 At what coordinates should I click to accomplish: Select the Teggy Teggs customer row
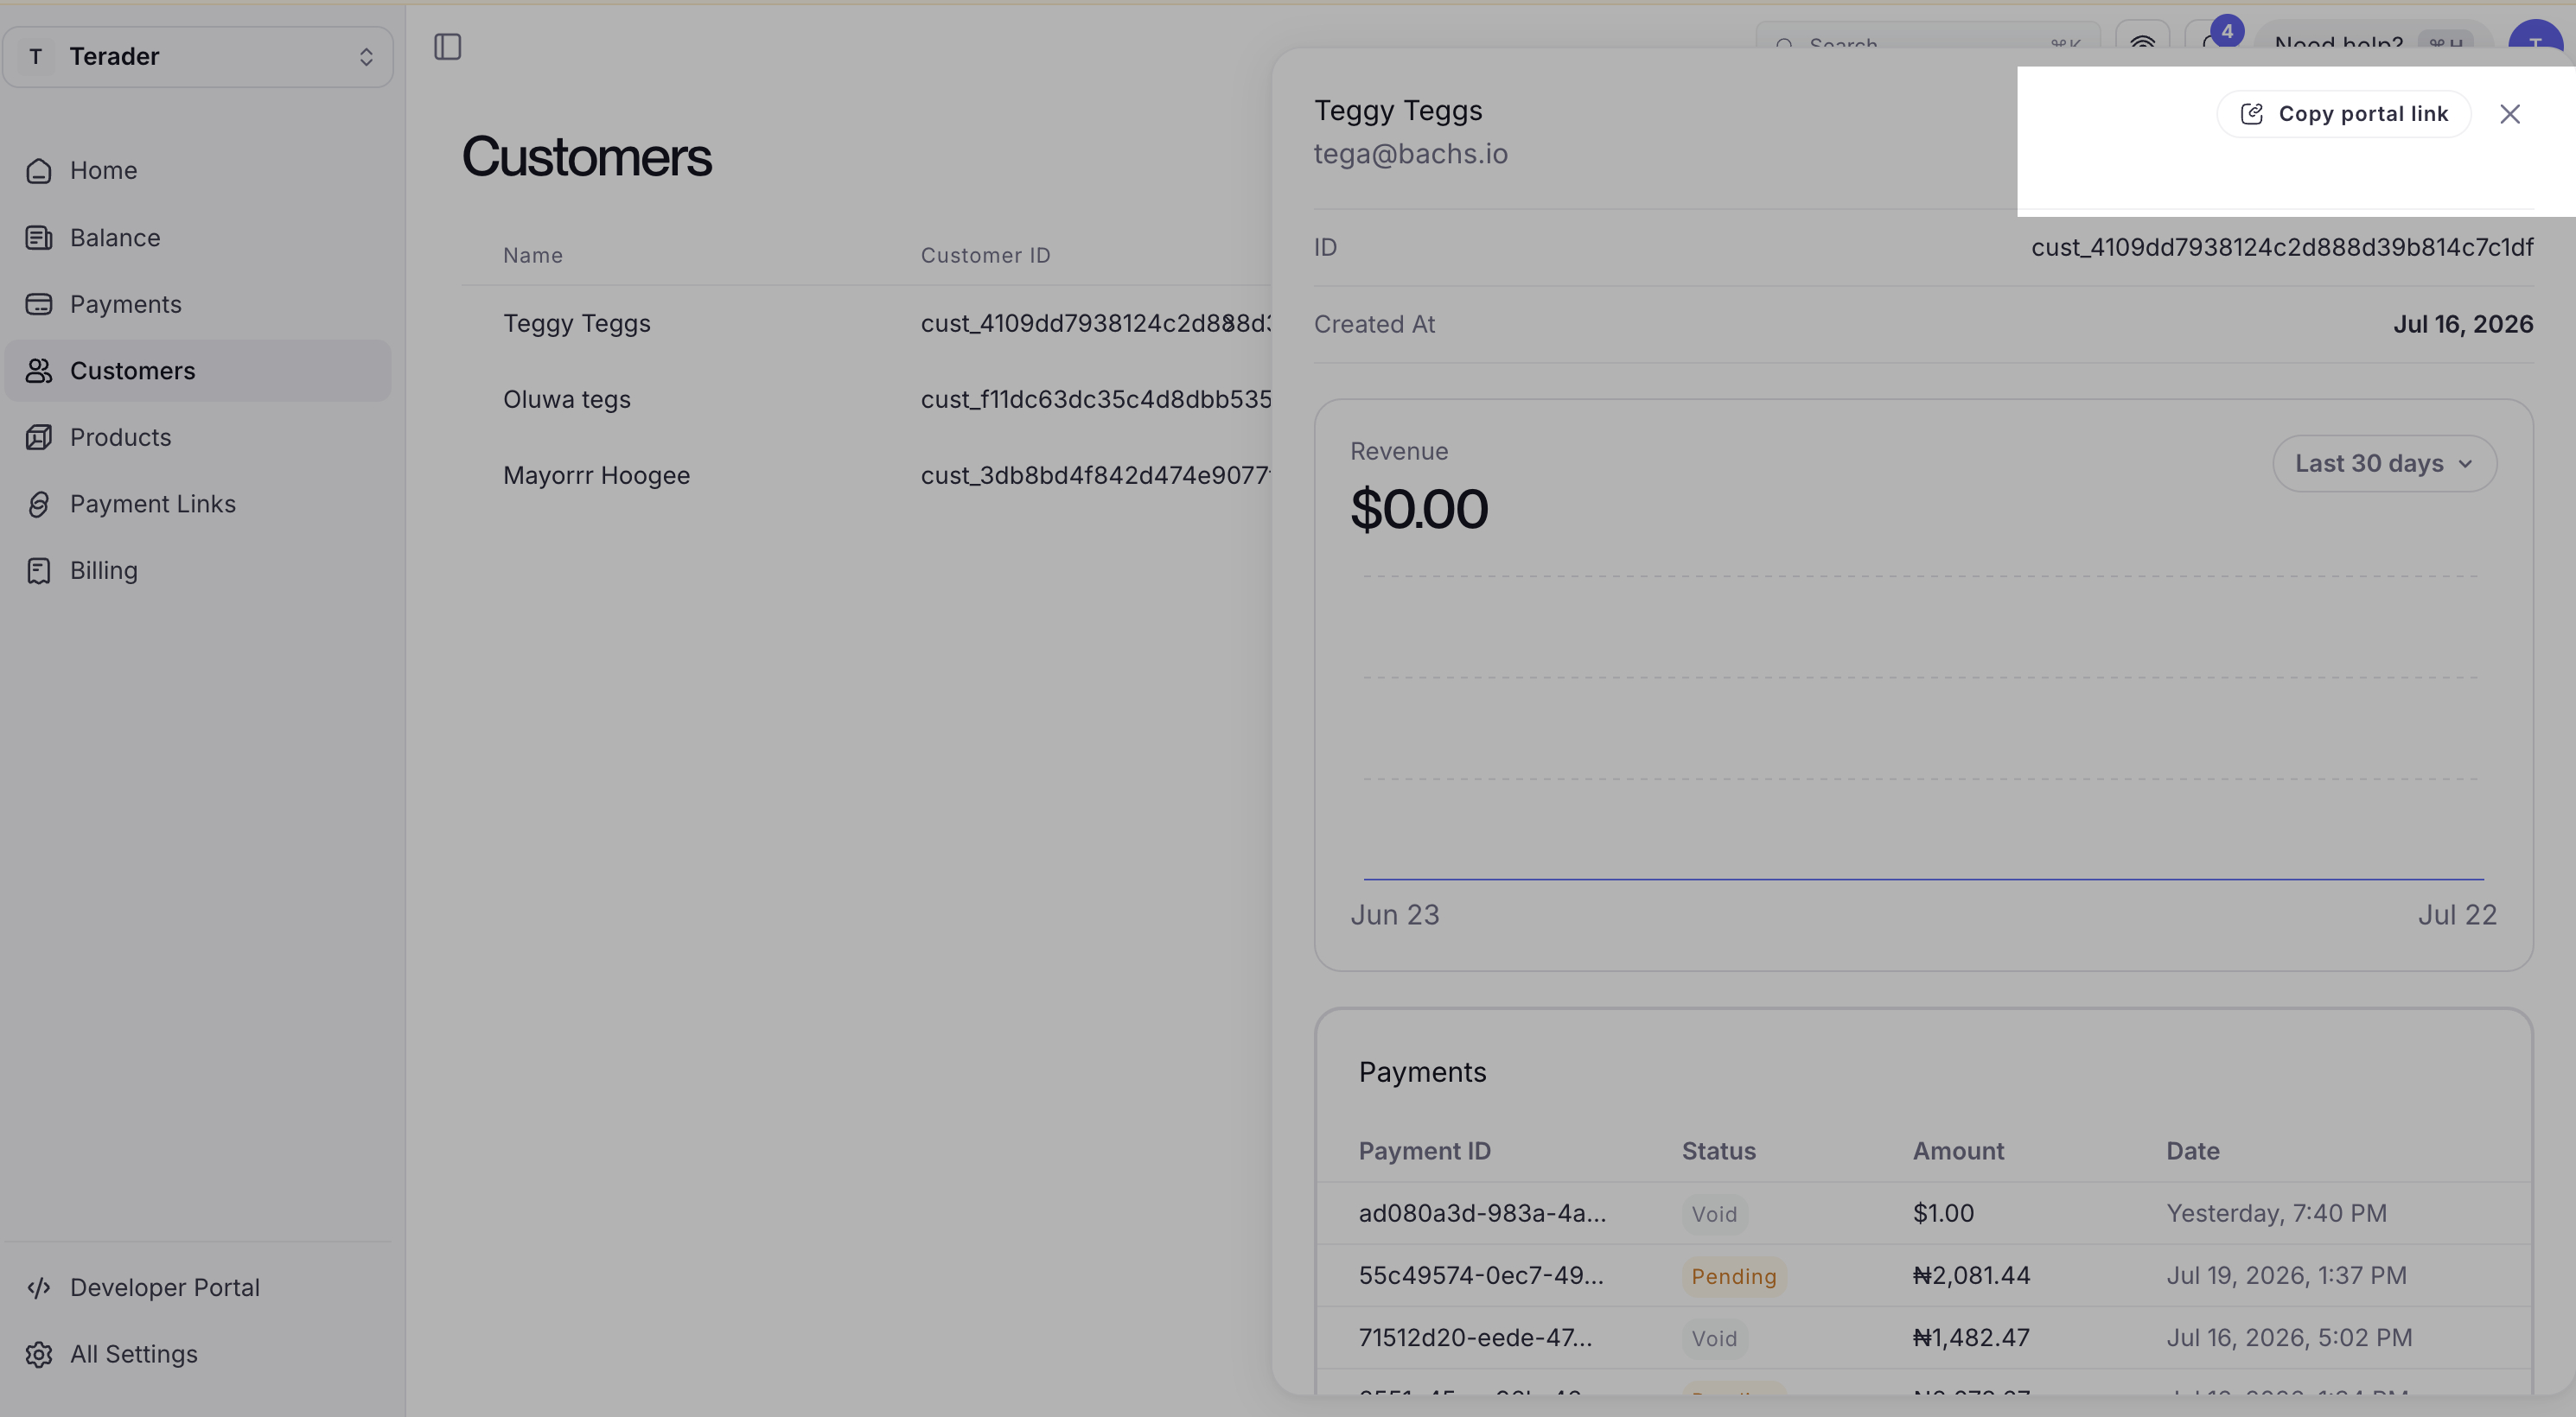tap(866, 324)
